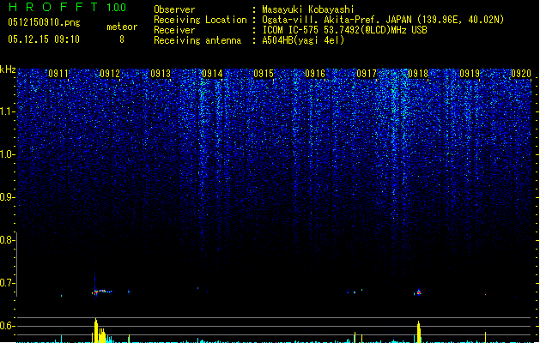Click the 0913 time marker
Image resolution: width=540 pixels, height=343 pixels.
161,74
